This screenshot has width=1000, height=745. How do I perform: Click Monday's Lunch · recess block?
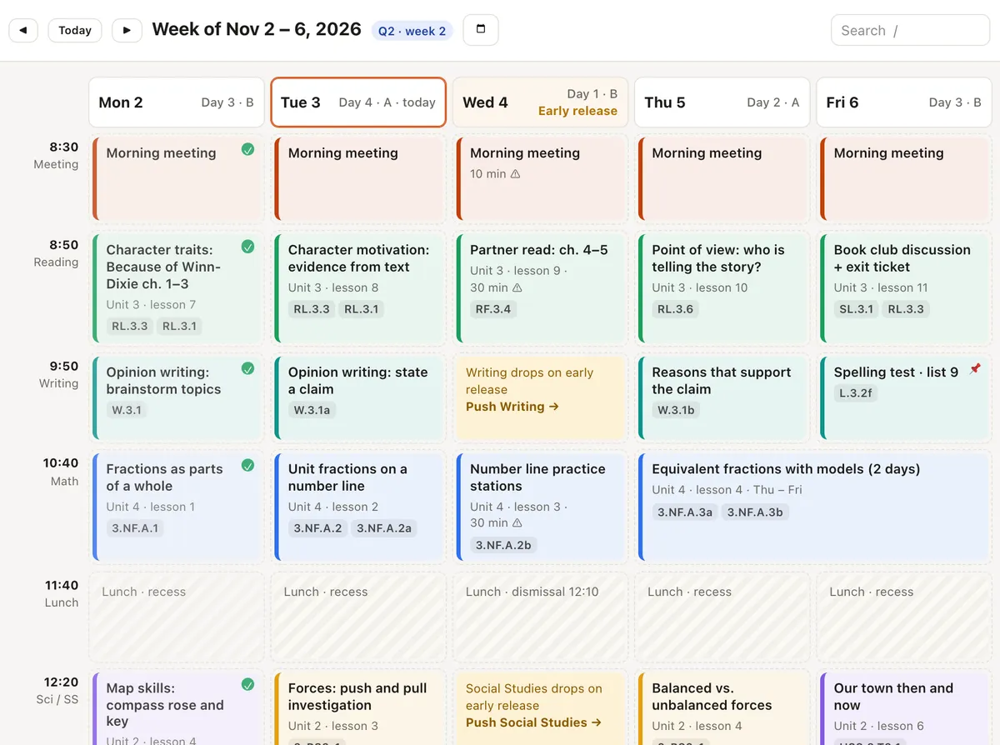[x=177, y=617]
